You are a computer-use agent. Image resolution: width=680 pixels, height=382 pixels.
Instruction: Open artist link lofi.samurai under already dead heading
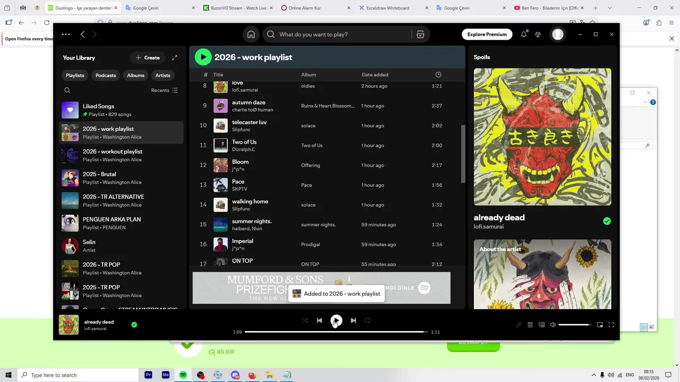pos(489,227)
